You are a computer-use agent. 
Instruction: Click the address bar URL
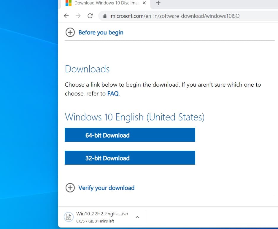175,16
